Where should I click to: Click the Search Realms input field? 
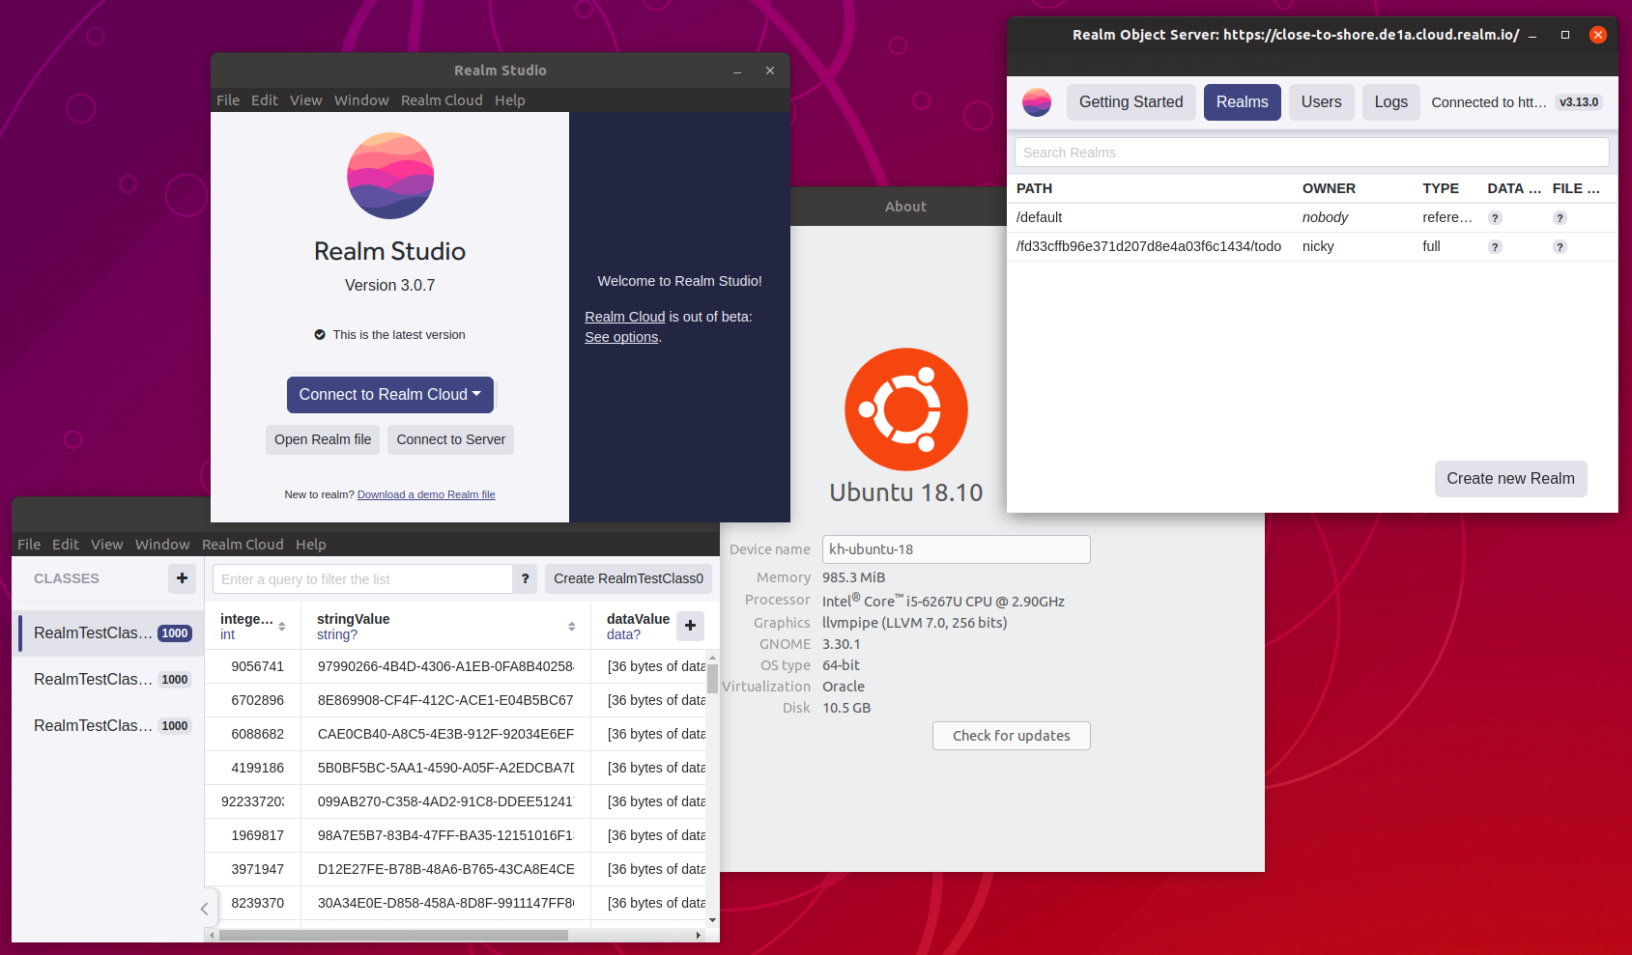pos(1312,153)
